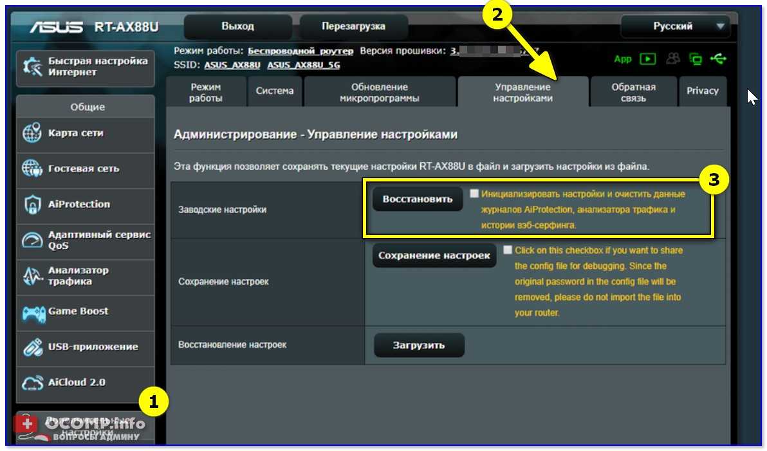Click the AiProtection shield icon

[x=32, y=204]
